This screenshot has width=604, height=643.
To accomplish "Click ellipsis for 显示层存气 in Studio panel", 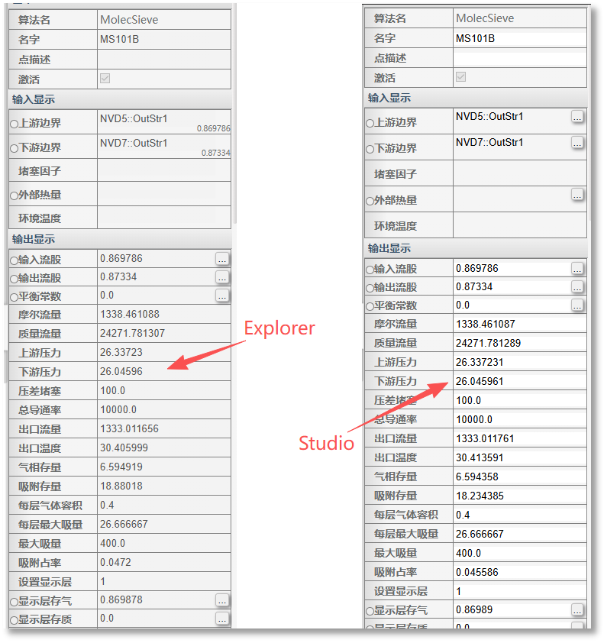I will pos(577,610).
